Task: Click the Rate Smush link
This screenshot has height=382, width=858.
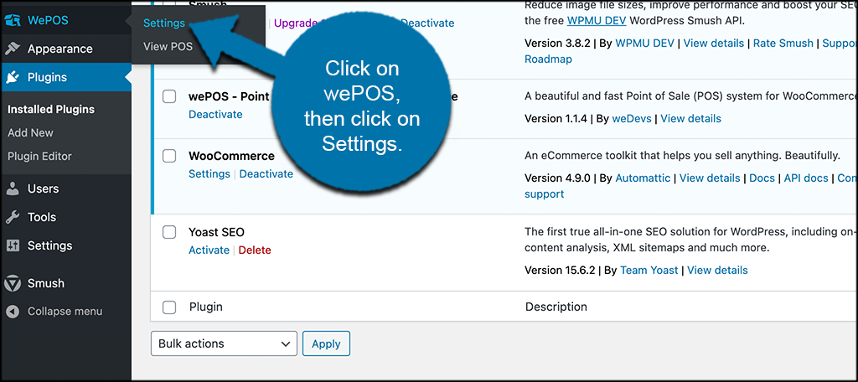Action: click(783, 43)
